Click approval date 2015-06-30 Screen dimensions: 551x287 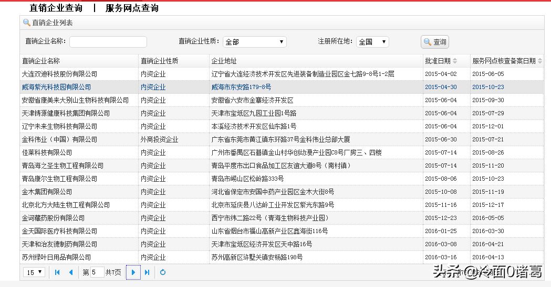pyautogui.click(x=441, y=139)
